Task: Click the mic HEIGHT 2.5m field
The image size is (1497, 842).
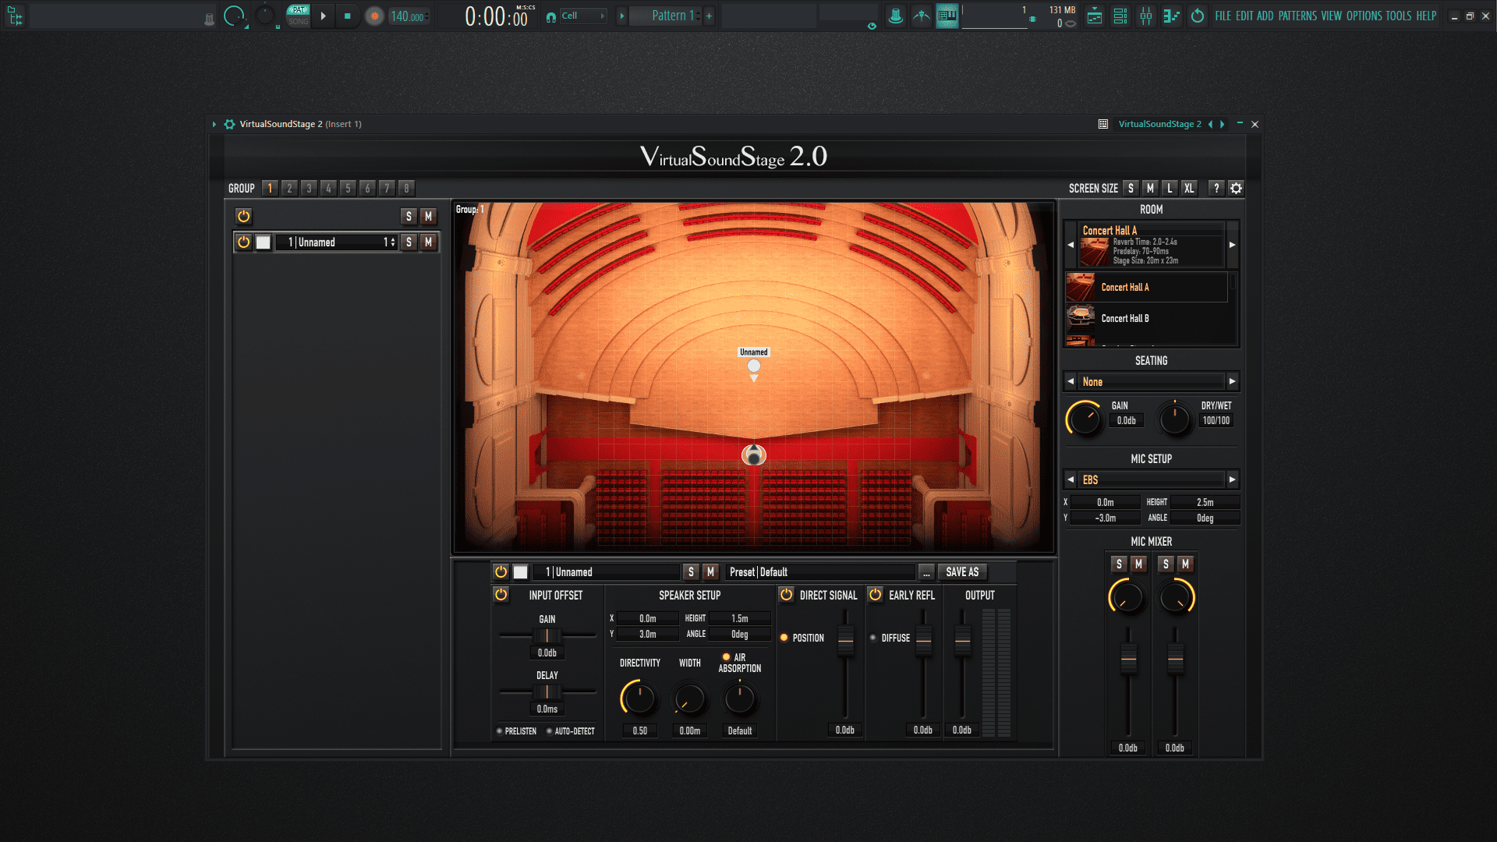Action: point(1205,503)
